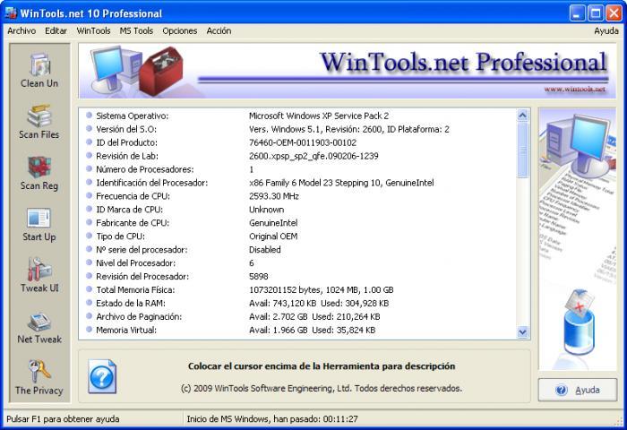Click the value 76460-OEM-0011903-00102

click(x=303, y=142)
